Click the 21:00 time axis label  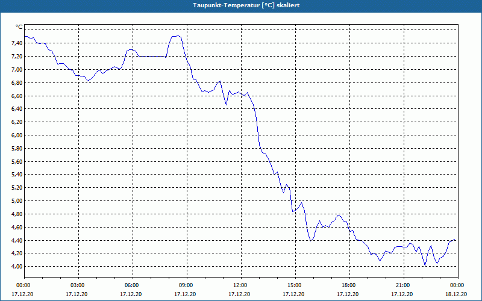404,285
